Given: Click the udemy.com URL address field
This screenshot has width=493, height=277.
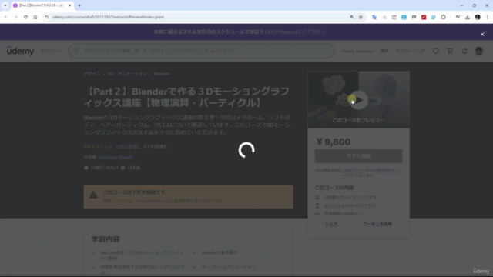Looking at the screenshot, I should point(108,17).
